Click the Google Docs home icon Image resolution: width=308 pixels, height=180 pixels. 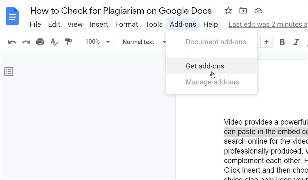(12, 16)
